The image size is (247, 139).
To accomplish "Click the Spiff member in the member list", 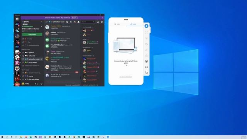I will click(x=89, y=51).
